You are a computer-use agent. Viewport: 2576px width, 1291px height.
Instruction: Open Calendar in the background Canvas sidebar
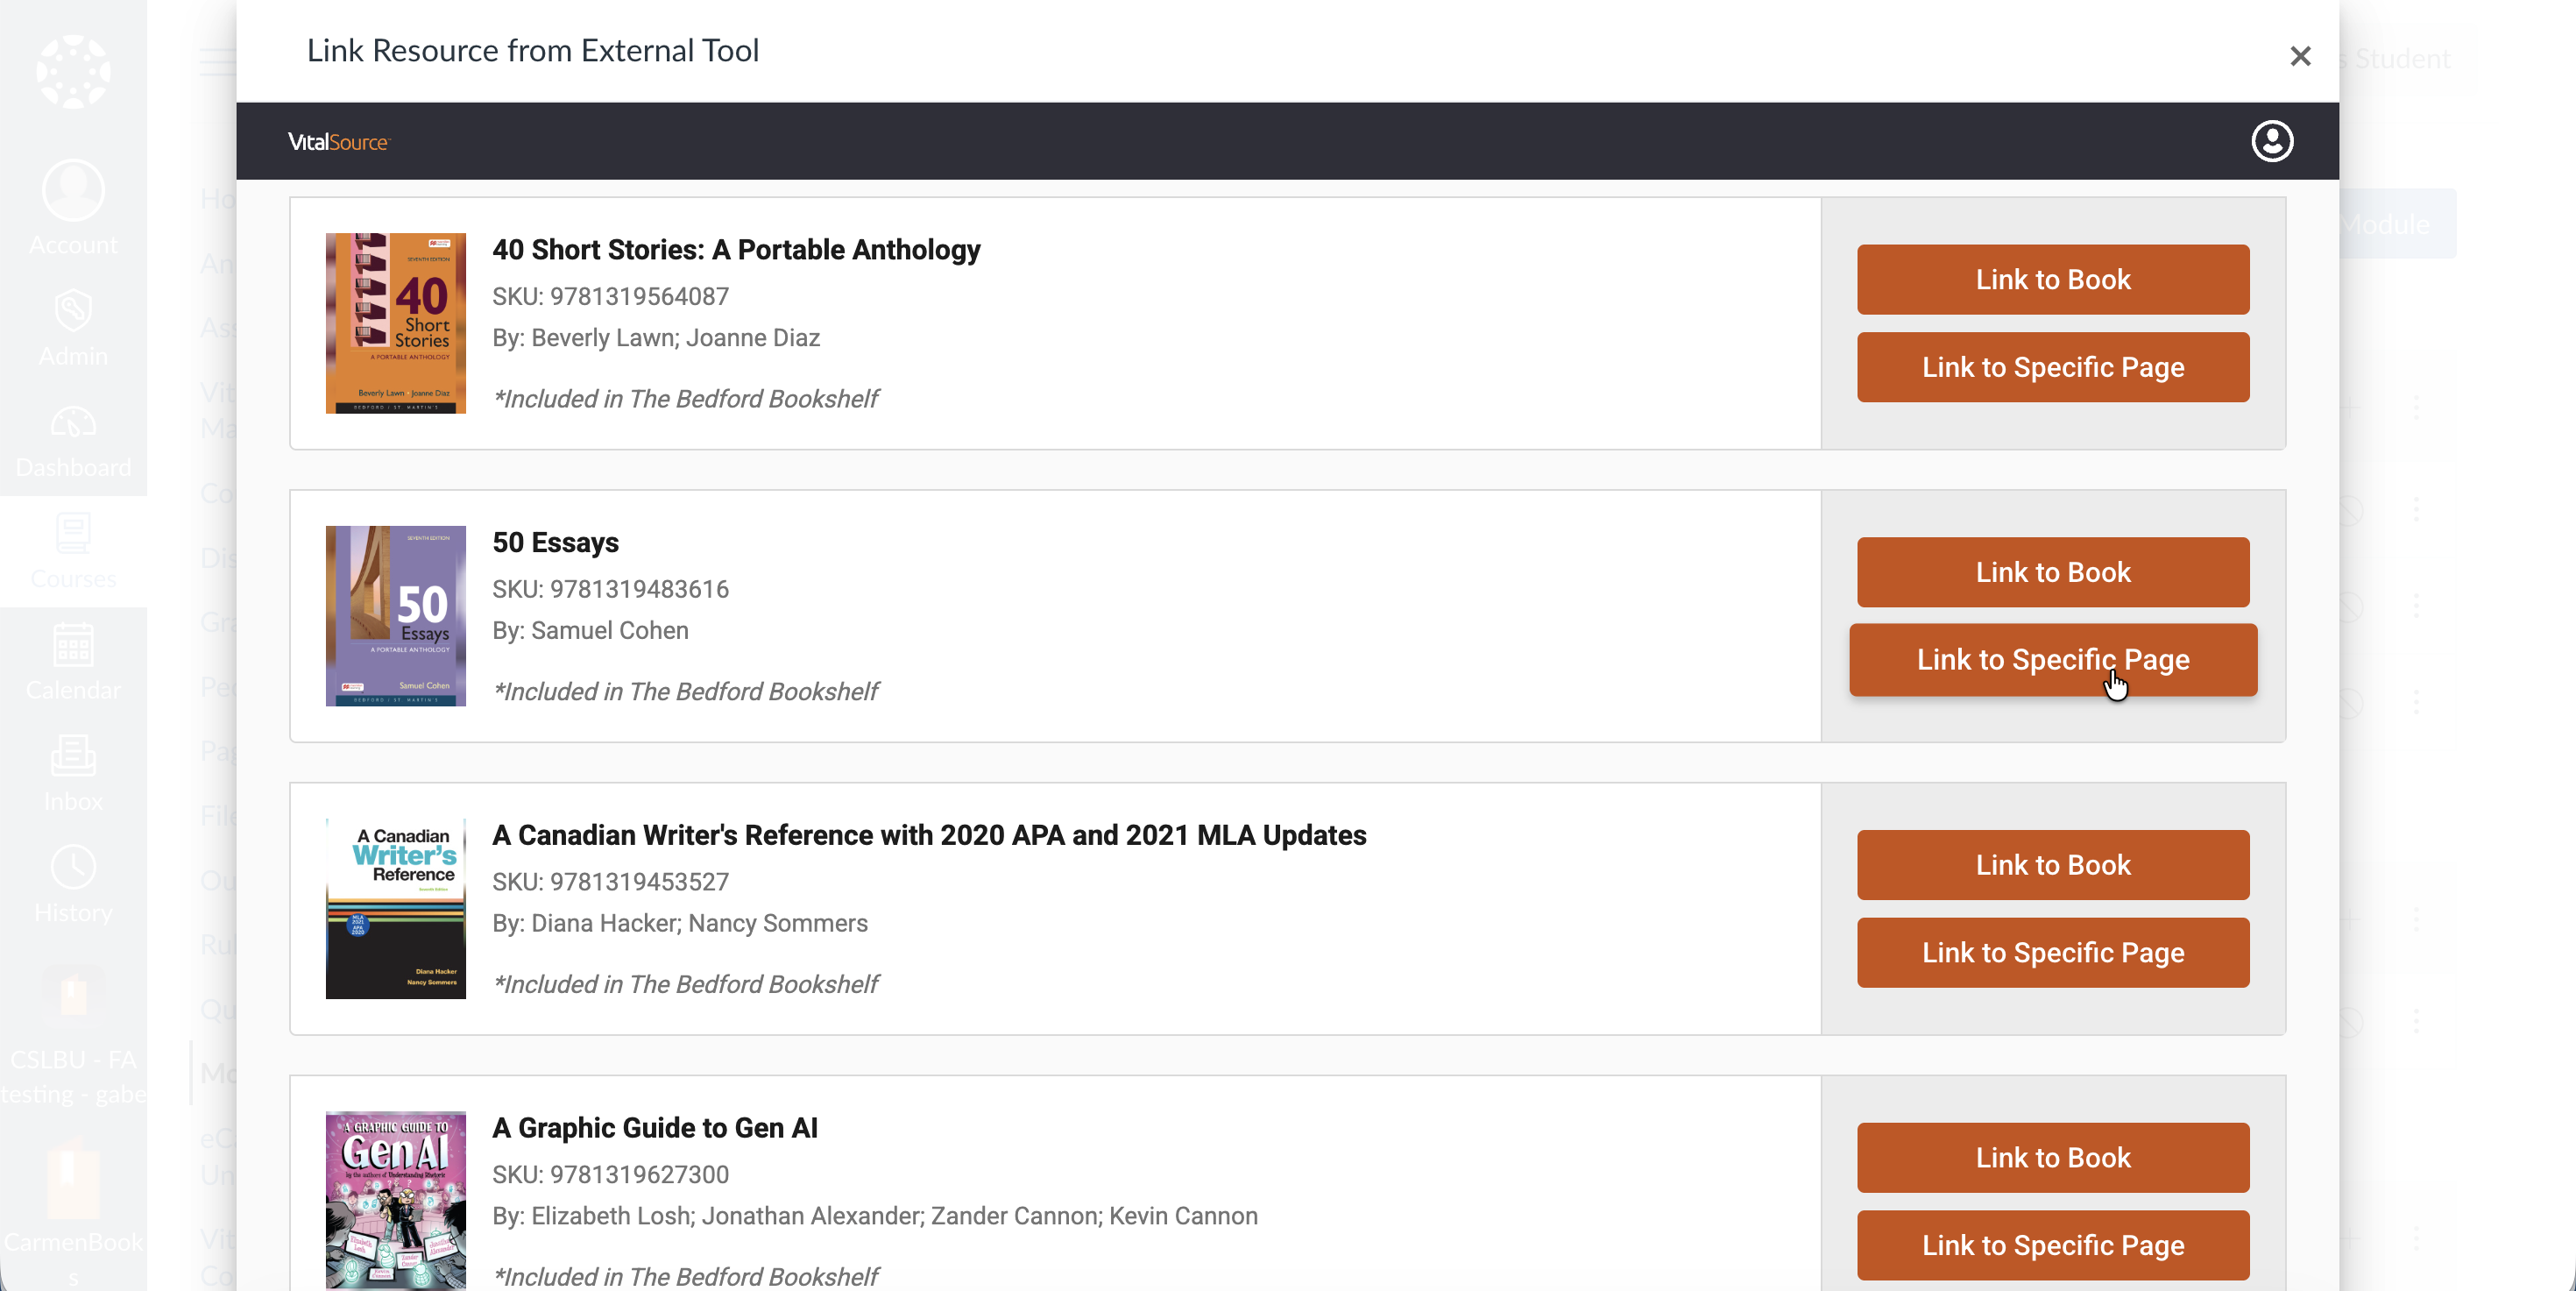73,662
